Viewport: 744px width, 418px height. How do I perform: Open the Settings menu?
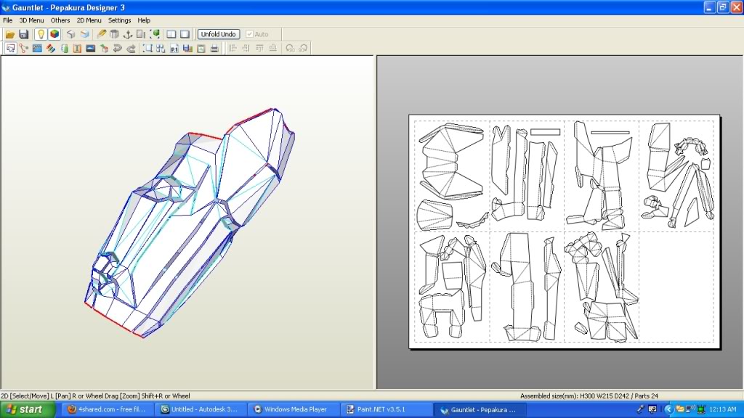pyautogui.click(x=119, y=20)
